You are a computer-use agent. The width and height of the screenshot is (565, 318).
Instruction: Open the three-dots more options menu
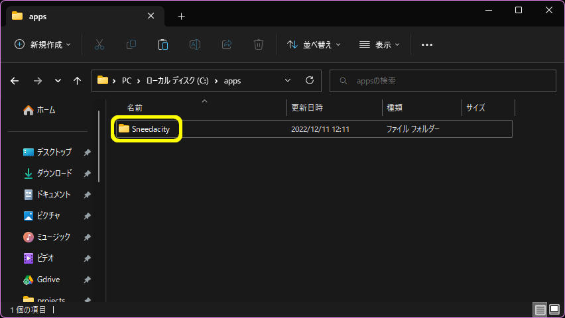426,44
